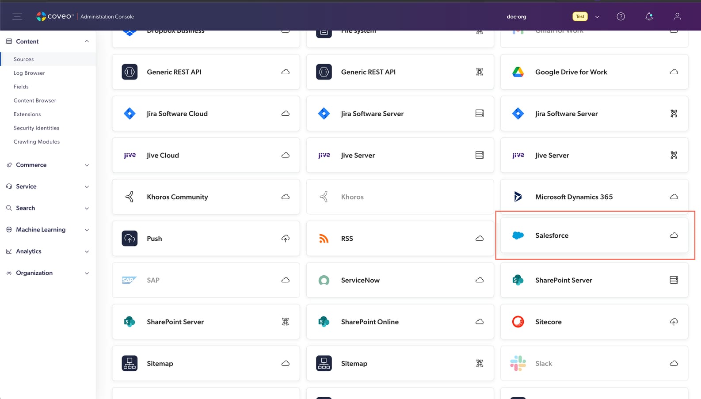Screen dimensions: 701x399
Task: Click the Khoros Community logo
Action: click(x=130, y=197)
